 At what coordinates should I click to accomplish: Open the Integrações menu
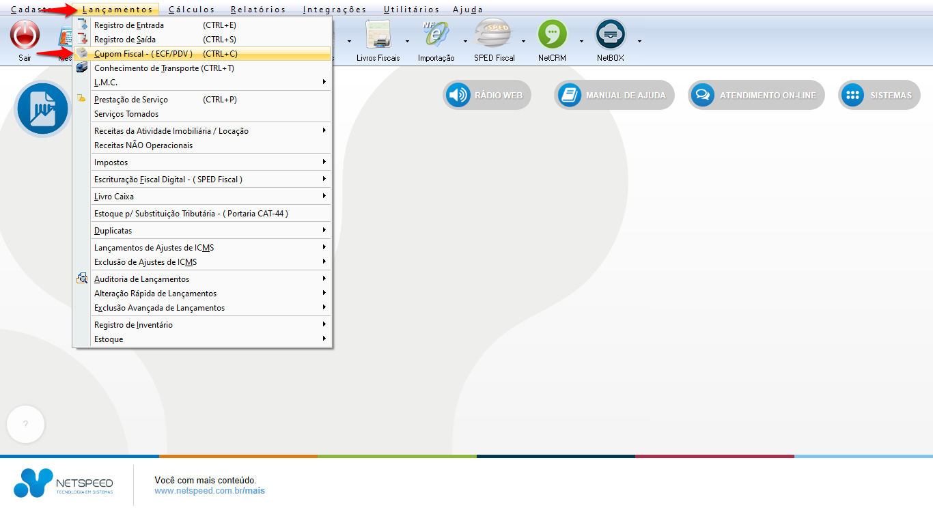(335, 10)
